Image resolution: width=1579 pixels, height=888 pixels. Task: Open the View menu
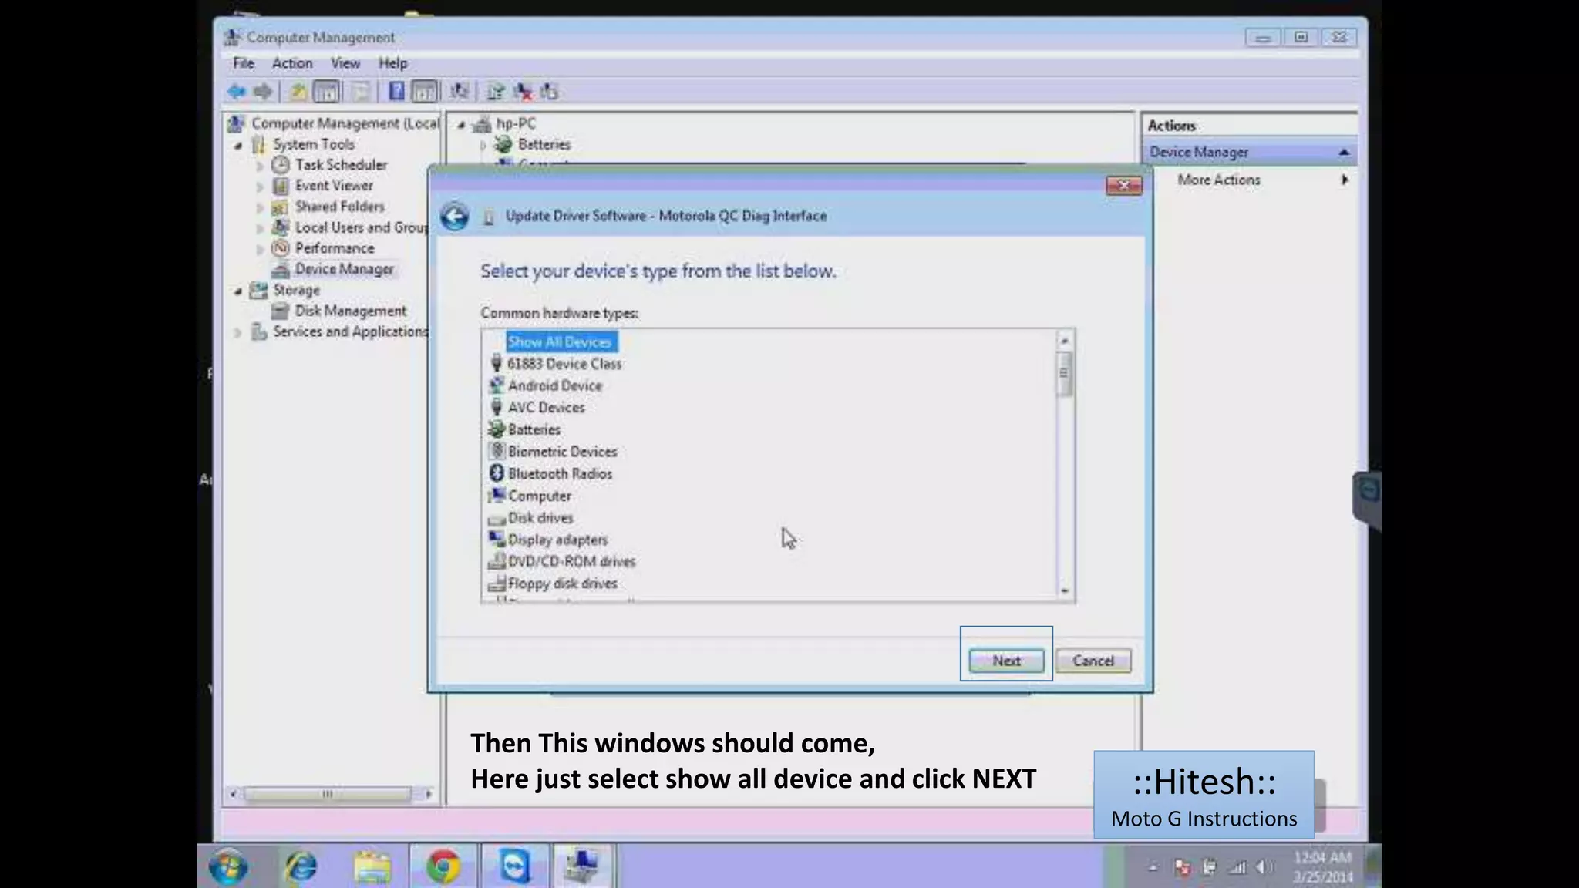pos(345,63)
